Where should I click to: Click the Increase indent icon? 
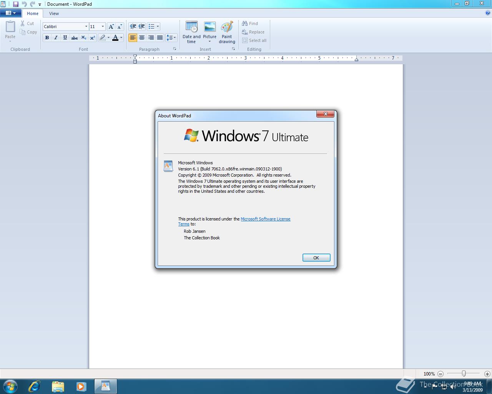(x=142, y=27)
